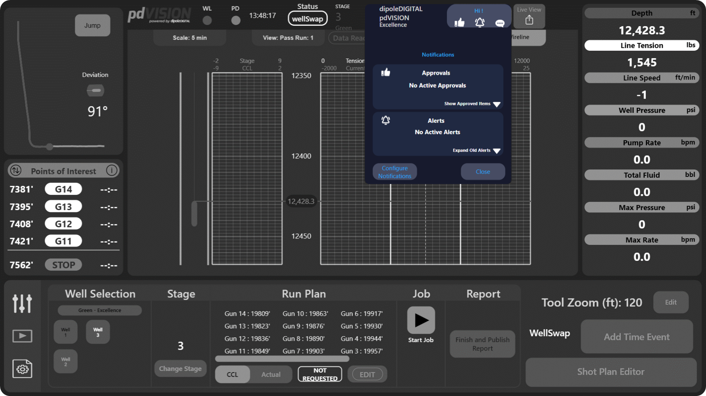Open the video playback icon in sidebar
Screen dimensions: 706x396
[22, 336]
